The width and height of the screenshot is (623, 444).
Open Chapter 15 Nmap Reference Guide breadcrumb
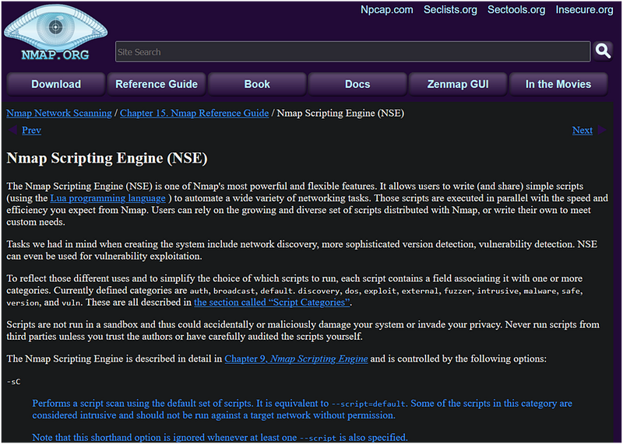(194, 113)
